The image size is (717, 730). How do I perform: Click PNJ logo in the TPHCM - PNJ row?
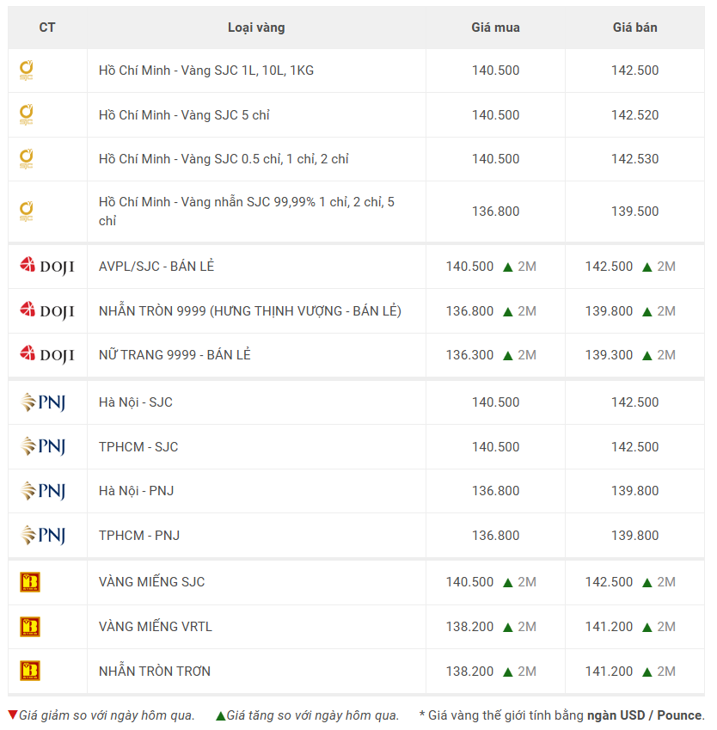coord(43,536)
